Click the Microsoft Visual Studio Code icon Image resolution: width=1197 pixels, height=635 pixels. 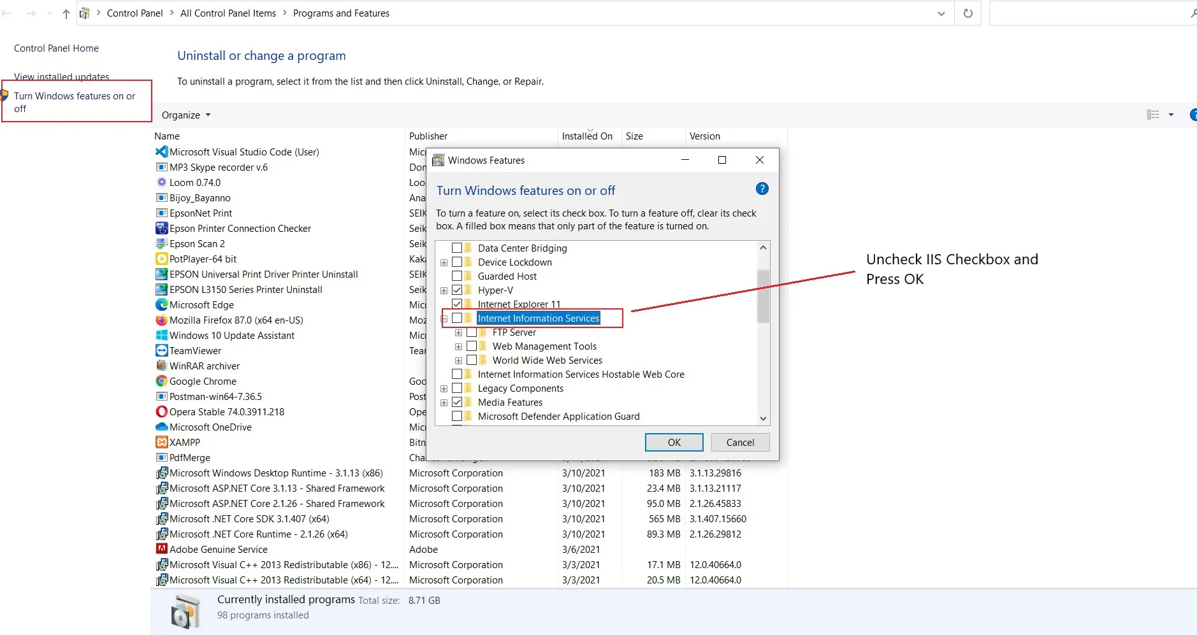161,152
